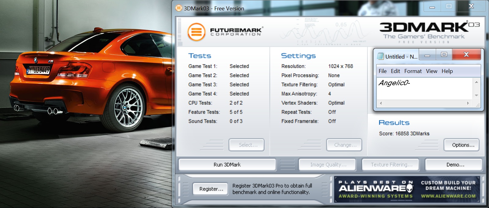489x208 pixels.
Task: Minimize the Notepad window
Action: [x=427, y=55]
